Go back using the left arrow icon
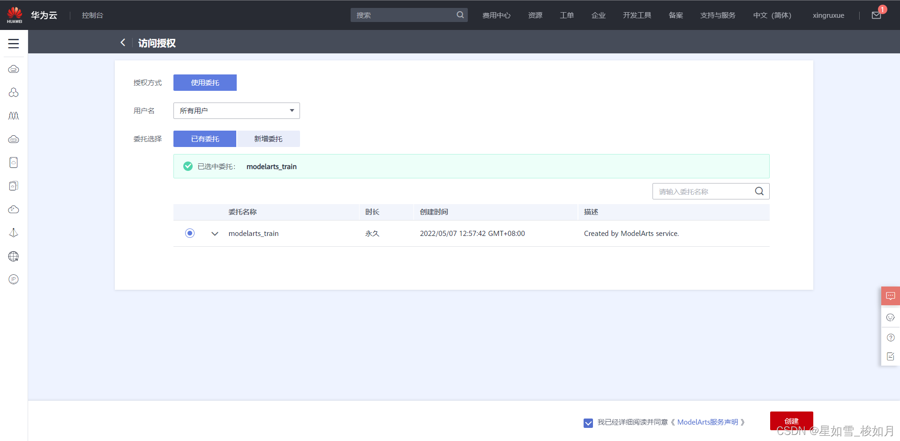900x441 pixels. [123, 43]
